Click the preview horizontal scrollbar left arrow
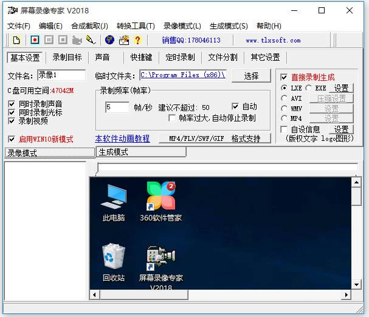This screenshot has height=317, width=369. coord(94,295)
